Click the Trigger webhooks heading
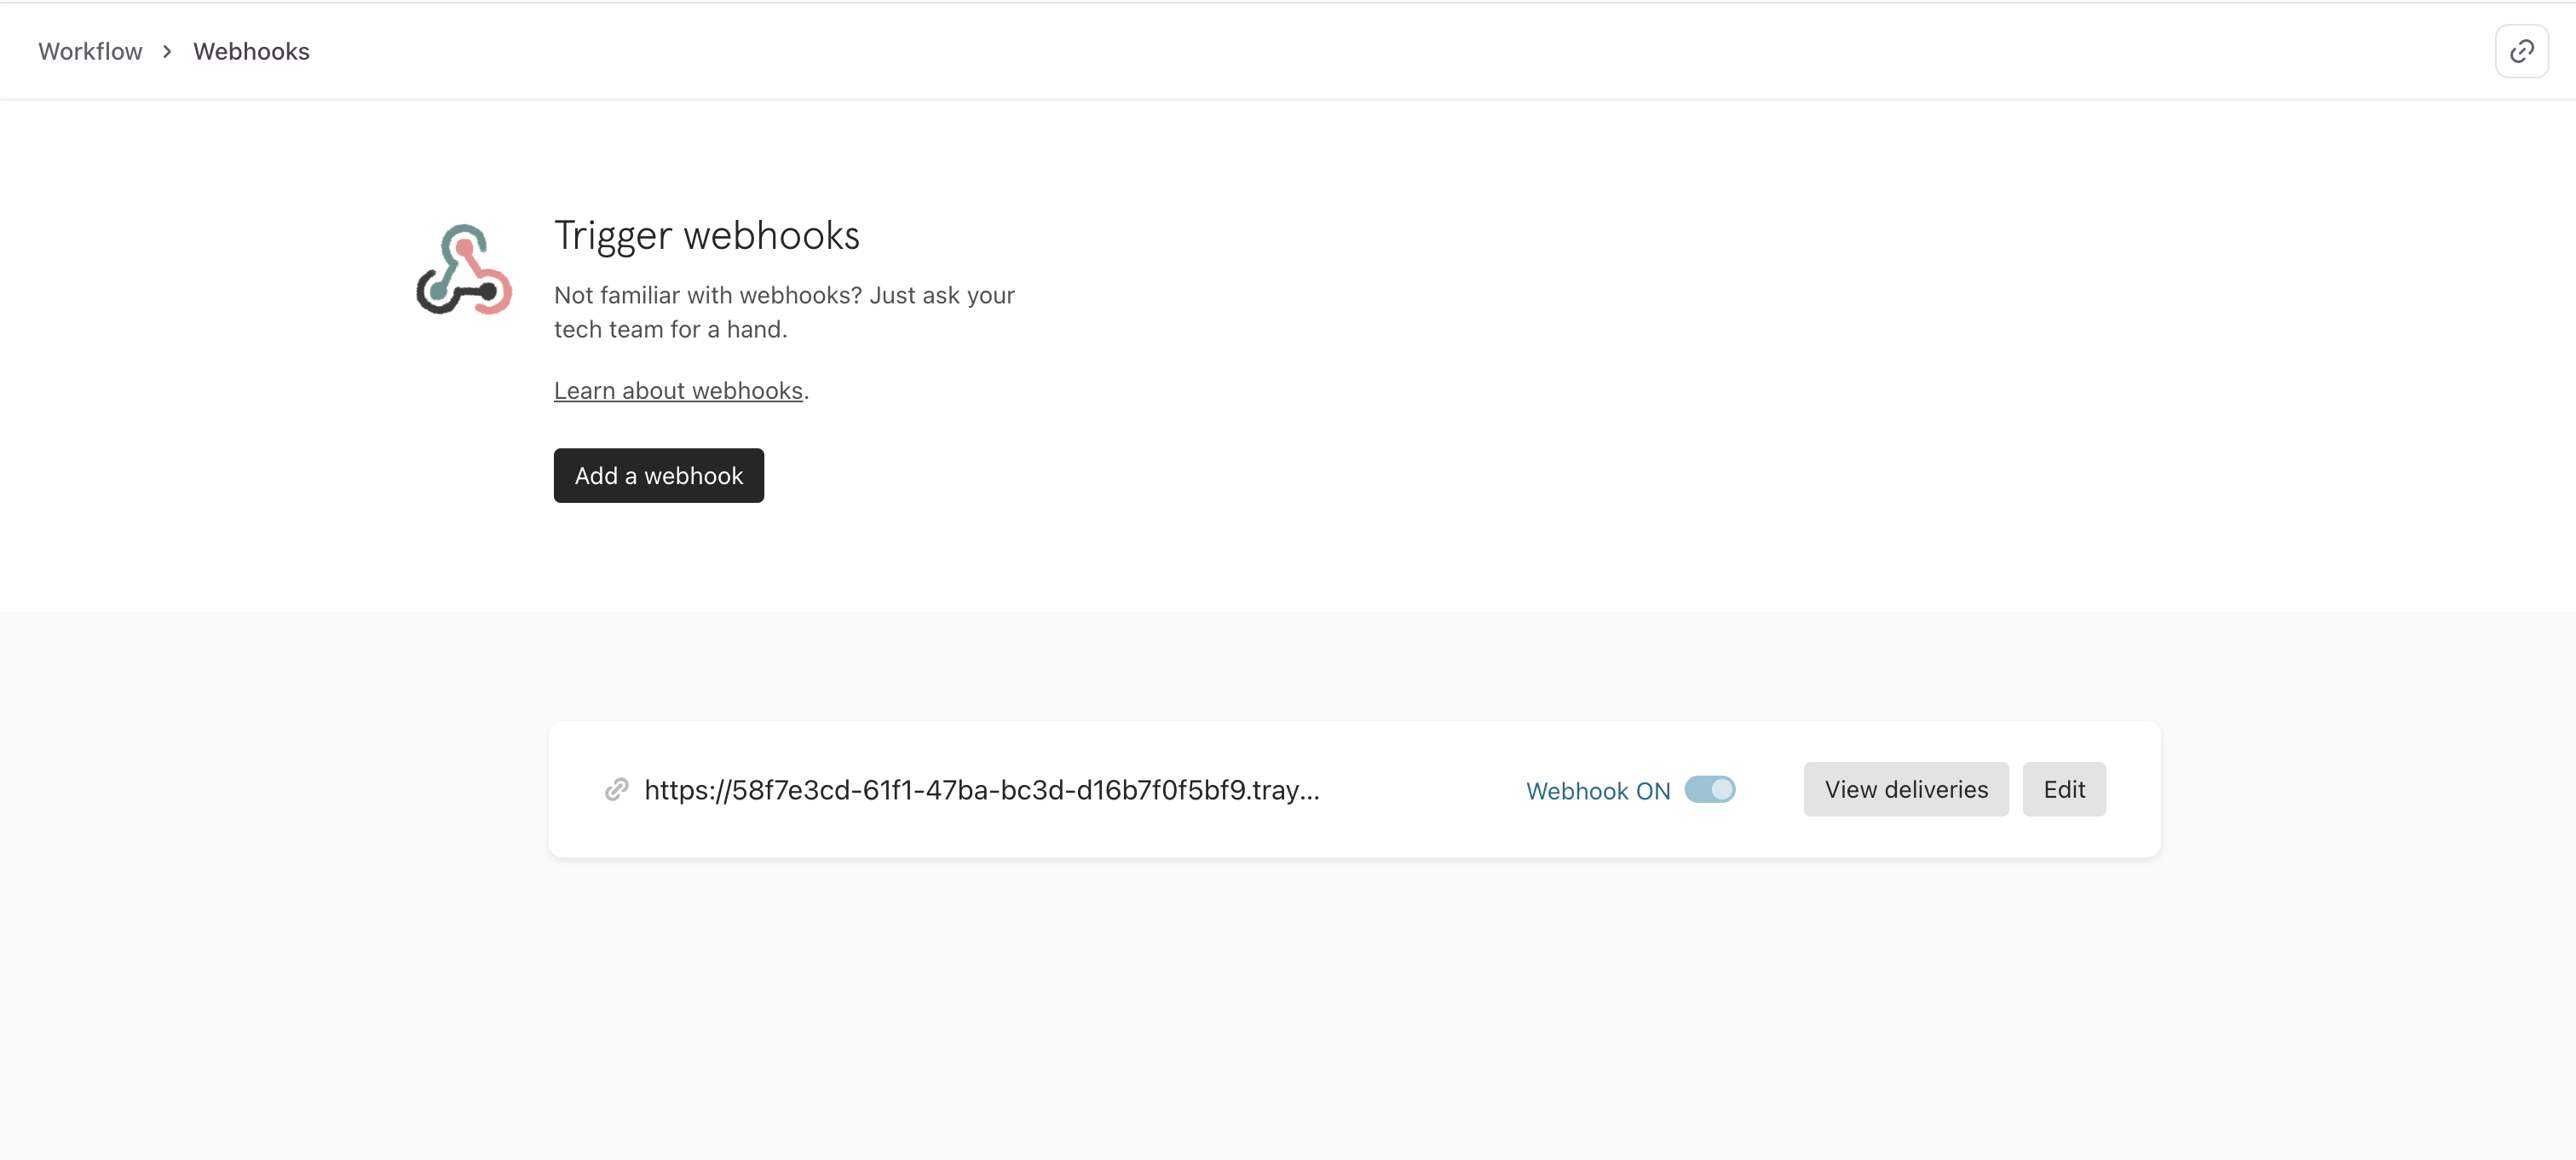The height and width of the screenshot is (1160, 2576). (706, 236)
